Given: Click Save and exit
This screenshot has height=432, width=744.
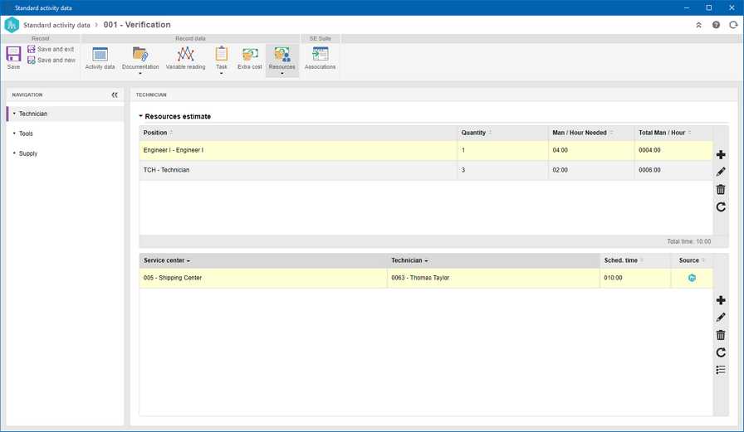Looking at the screenshot, I should click(51, 49).
